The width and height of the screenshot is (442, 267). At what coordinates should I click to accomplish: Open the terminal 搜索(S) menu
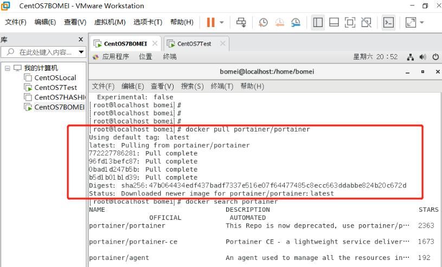192,86
